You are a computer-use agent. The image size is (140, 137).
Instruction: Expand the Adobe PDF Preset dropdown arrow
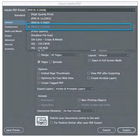(134, 10)
